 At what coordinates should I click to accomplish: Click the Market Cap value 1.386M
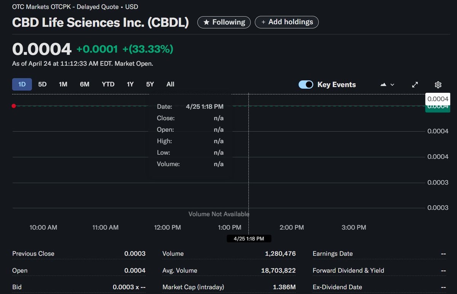point(284,287)
